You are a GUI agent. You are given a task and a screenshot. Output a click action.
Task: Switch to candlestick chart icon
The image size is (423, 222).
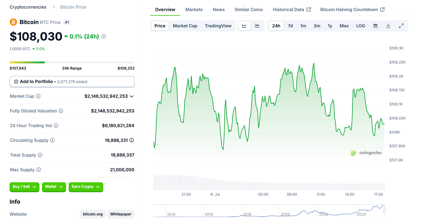coord(257,26)
